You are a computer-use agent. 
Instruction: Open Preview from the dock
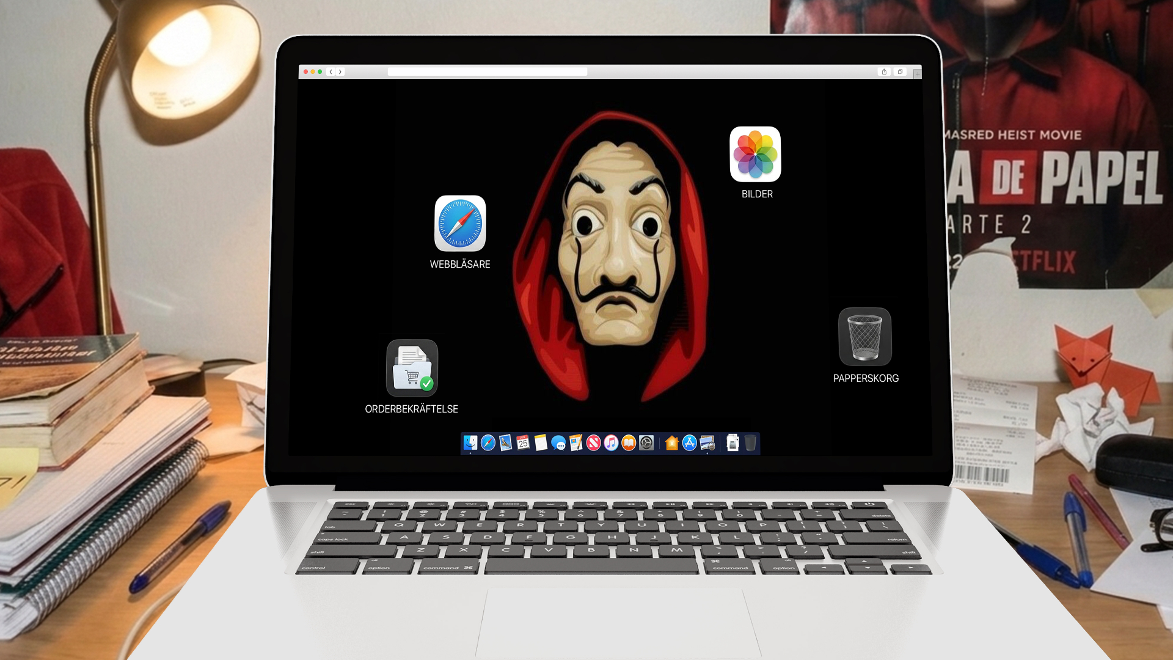click(x=707, y=443)
